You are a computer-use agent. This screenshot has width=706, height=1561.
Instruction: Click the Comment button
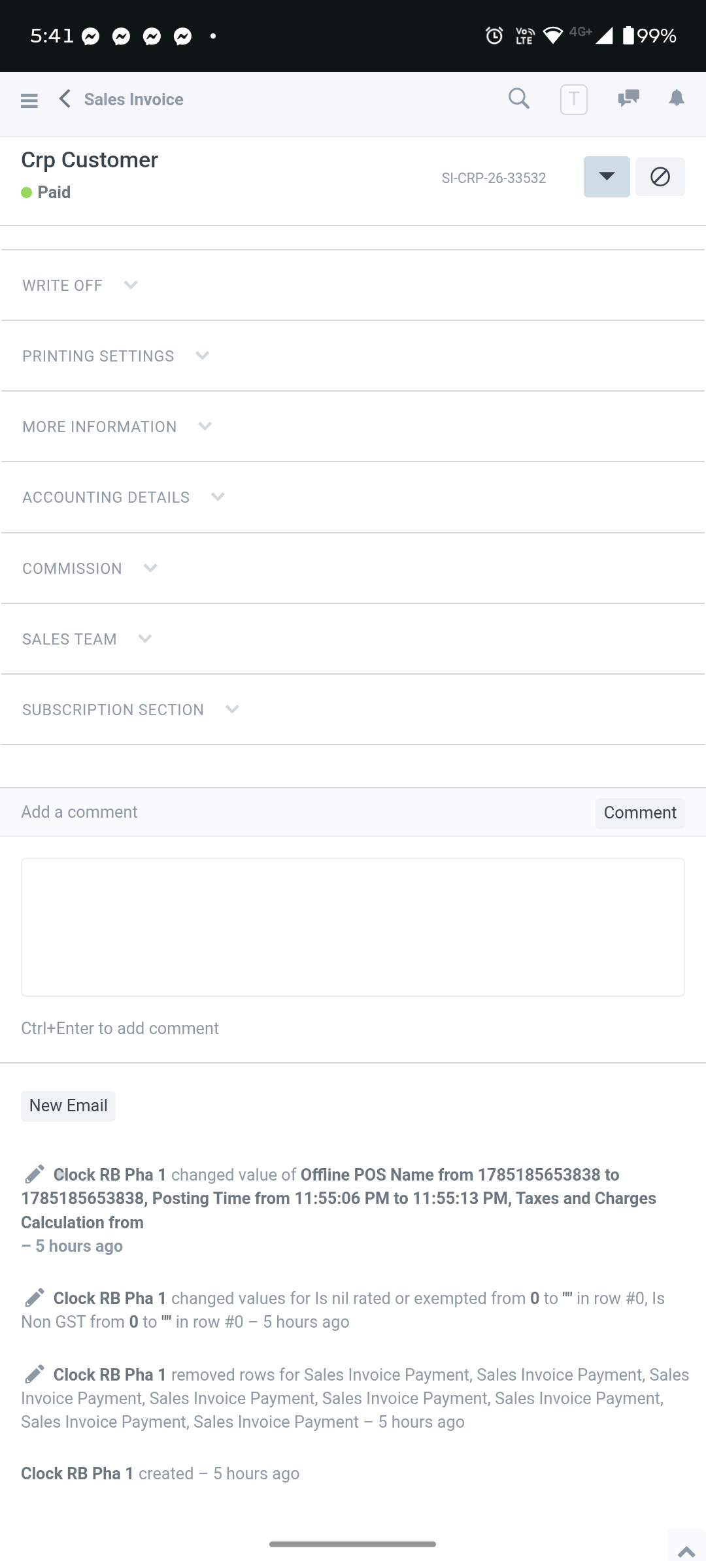[x=640, y=813]
